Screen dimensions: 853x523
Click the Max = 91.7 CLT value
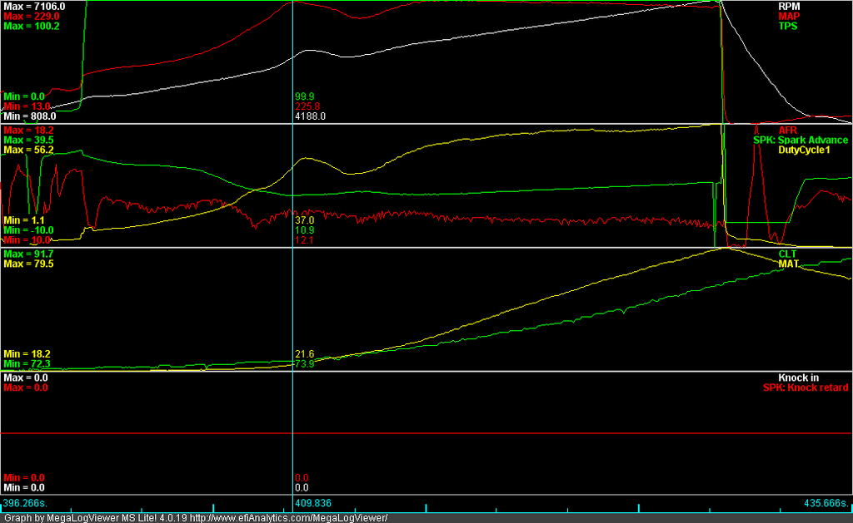[28, 254]
